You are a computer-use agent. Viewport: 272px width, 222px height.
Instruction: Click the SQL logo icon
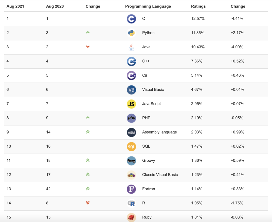pos(131,146)
